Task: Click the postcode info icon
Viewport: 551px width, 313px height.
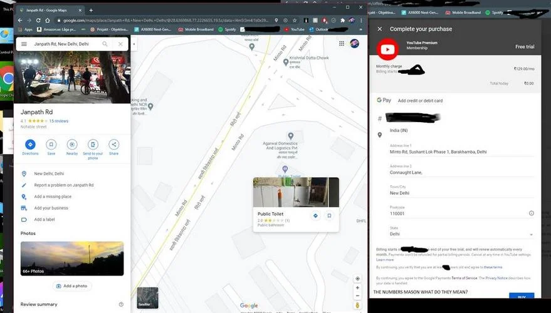Action: pos(532,213)
